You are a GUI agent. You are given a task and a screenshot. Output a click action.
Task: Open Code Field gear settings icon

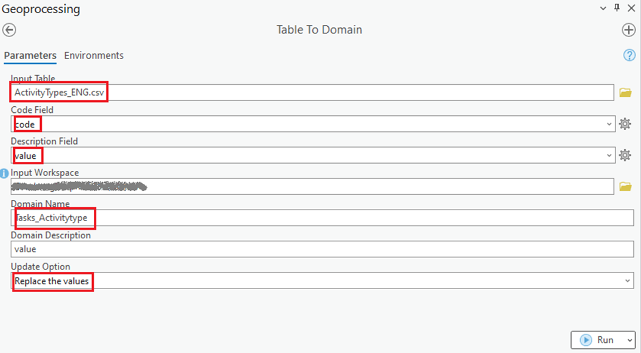(625, 124)
